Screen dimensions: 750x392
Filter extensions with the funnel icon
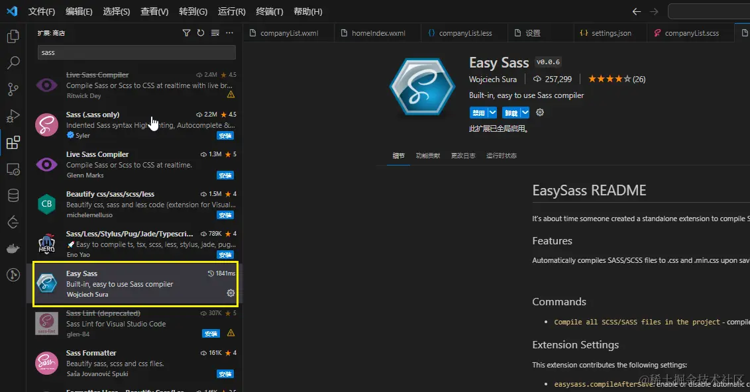(187, 32)
